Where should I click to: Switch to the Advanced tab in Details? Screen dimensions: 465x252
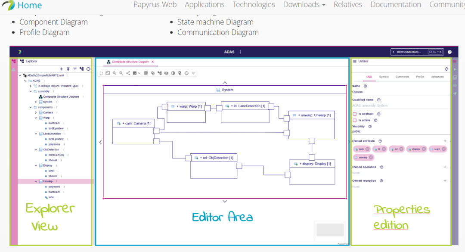[x=437, y=77]
